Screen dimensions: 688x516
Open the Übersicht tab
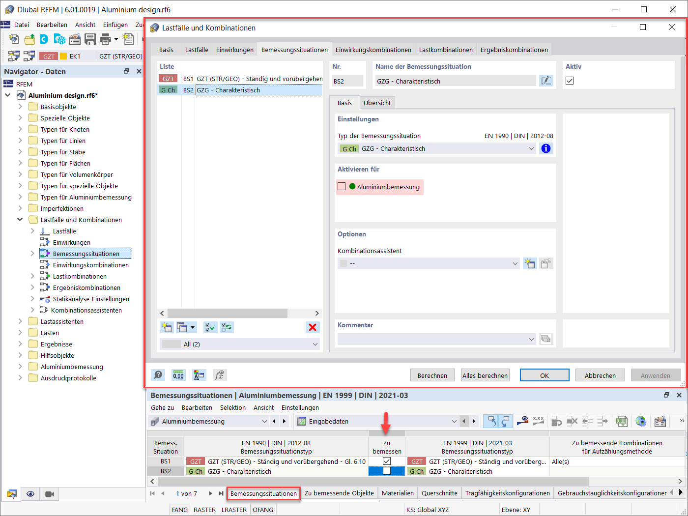[377, 103]
